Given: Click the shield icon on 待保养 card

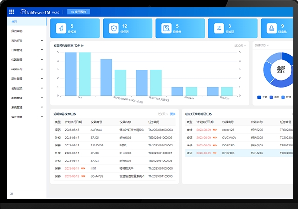Looking at the screenshot, I should point(114,28).
